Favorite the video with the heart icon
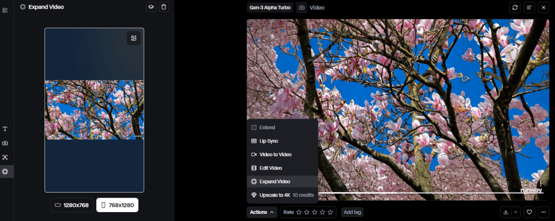The width and height of the screenshot is (555, 221). tap(529, 212)
